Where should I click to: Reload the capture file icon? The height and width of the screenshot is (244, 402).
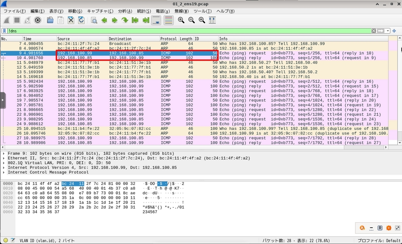click(x=81, y=20)
